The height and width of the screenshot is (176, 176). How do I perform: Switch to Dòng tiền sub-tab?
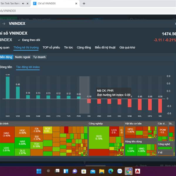(x=6, y=67)
